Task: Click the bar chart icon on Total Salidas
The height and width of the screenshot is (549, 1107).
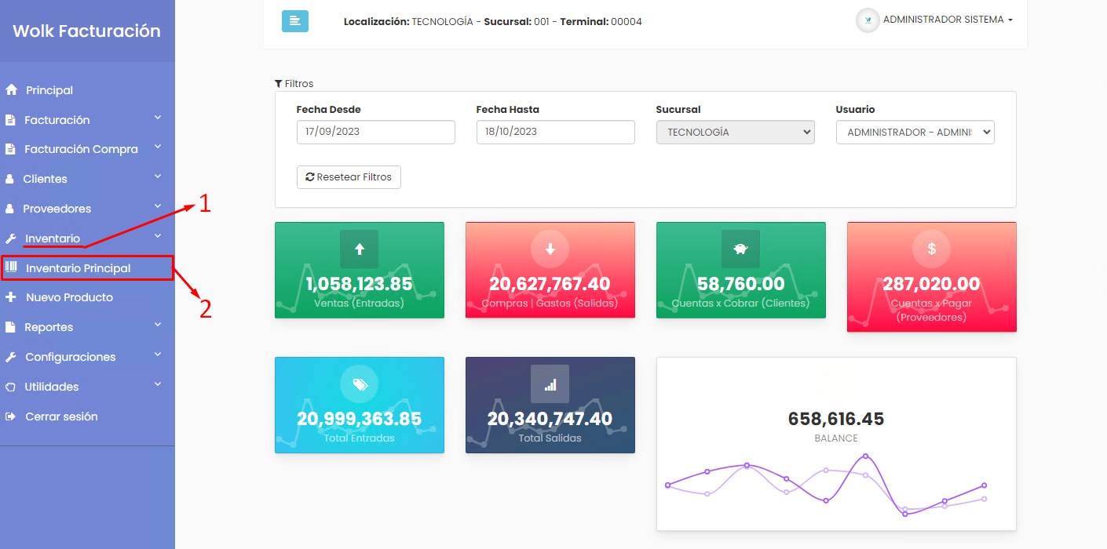Action: point(550,384)
